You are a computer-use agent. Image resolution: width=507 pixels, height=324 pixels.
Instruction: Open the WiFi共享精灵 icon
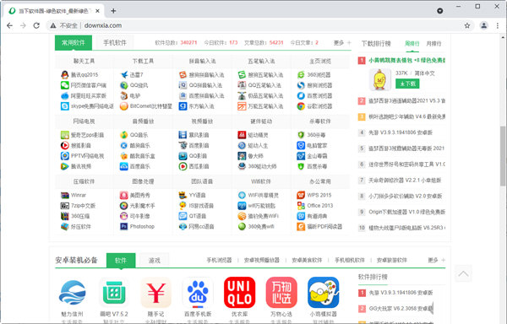tap(242, 195)
